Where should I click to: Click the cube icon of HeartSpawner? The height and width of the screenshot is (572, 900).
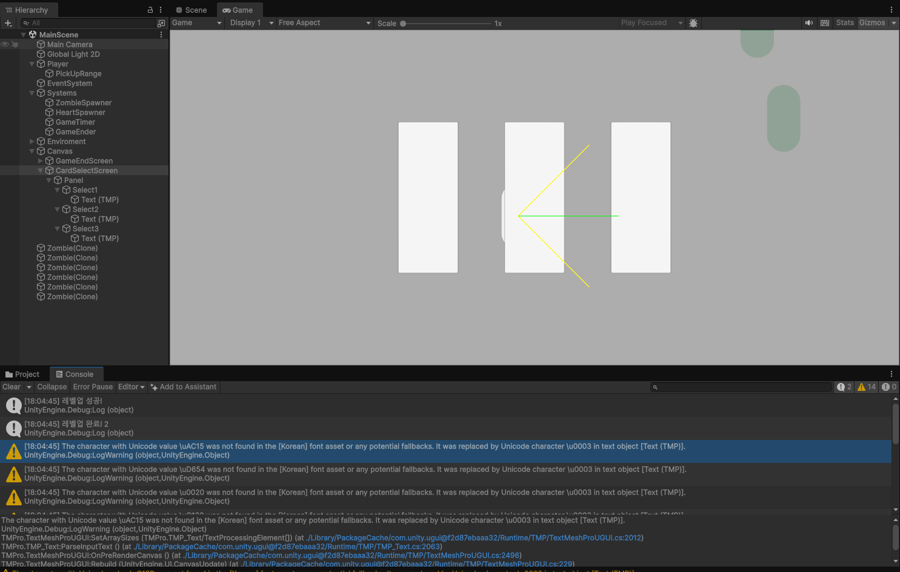[x=50, y=112]
